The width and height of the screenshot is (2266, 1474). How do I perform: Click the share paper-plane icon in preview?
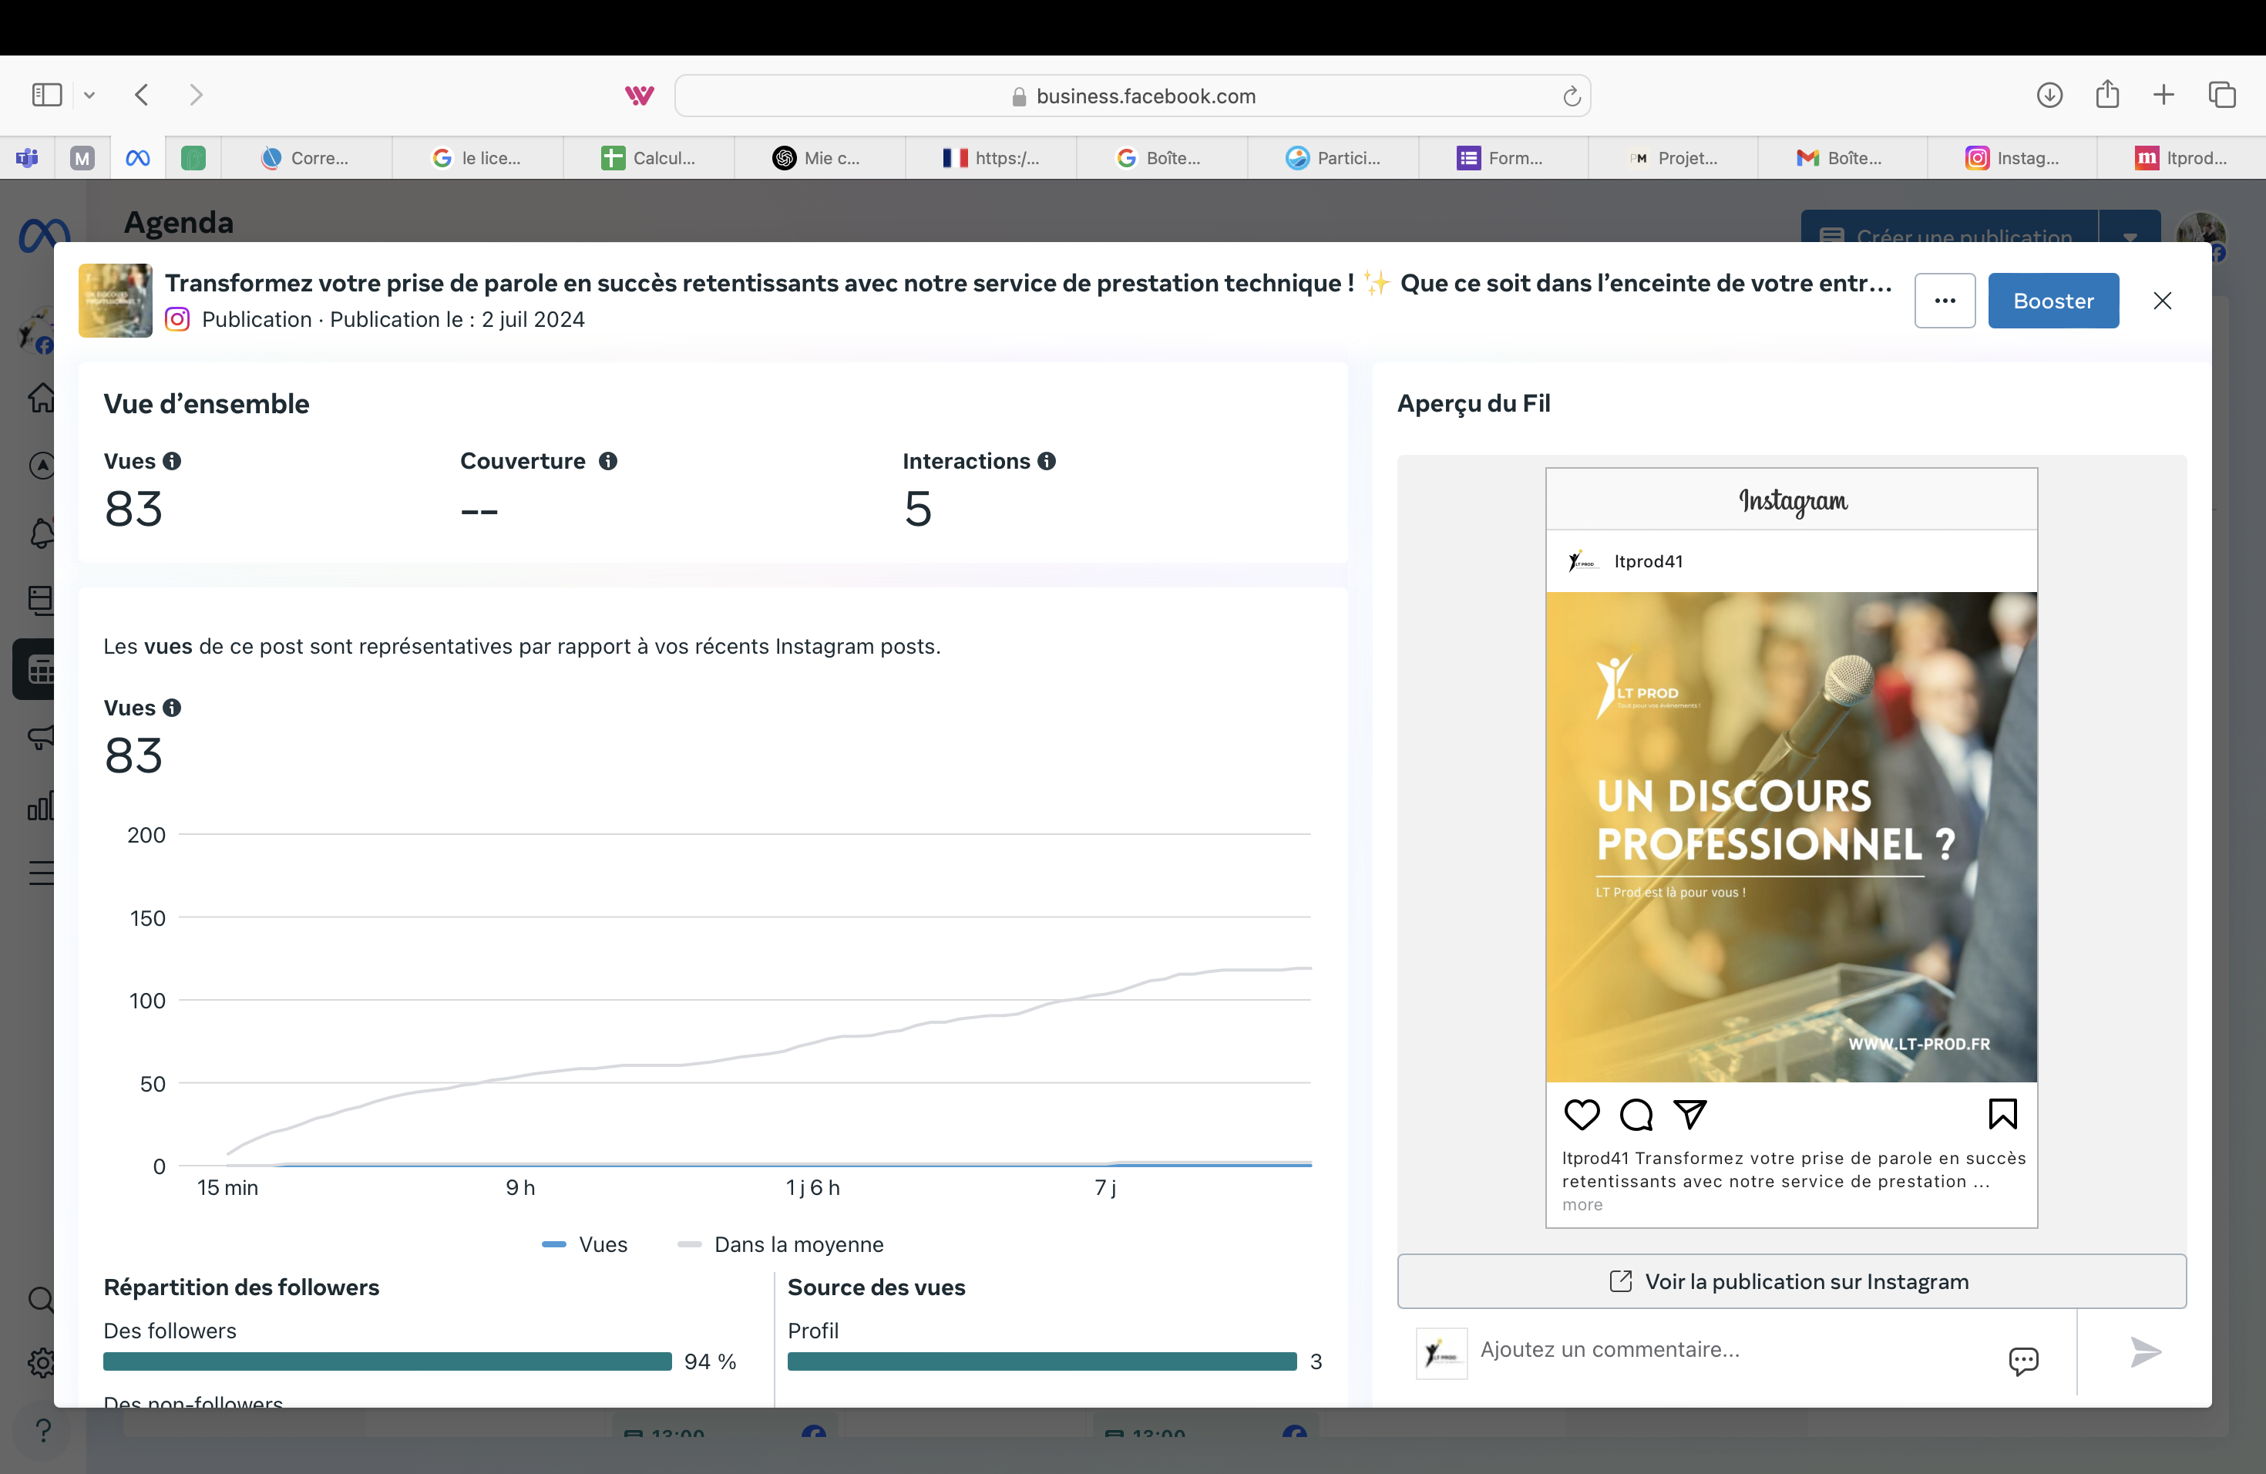pyautogui.click(x=1690, y=1114)
